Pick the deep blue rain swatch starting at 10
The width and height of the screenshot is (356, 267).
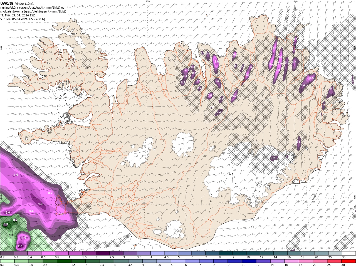pyautogui.click(x=249, y=261)
